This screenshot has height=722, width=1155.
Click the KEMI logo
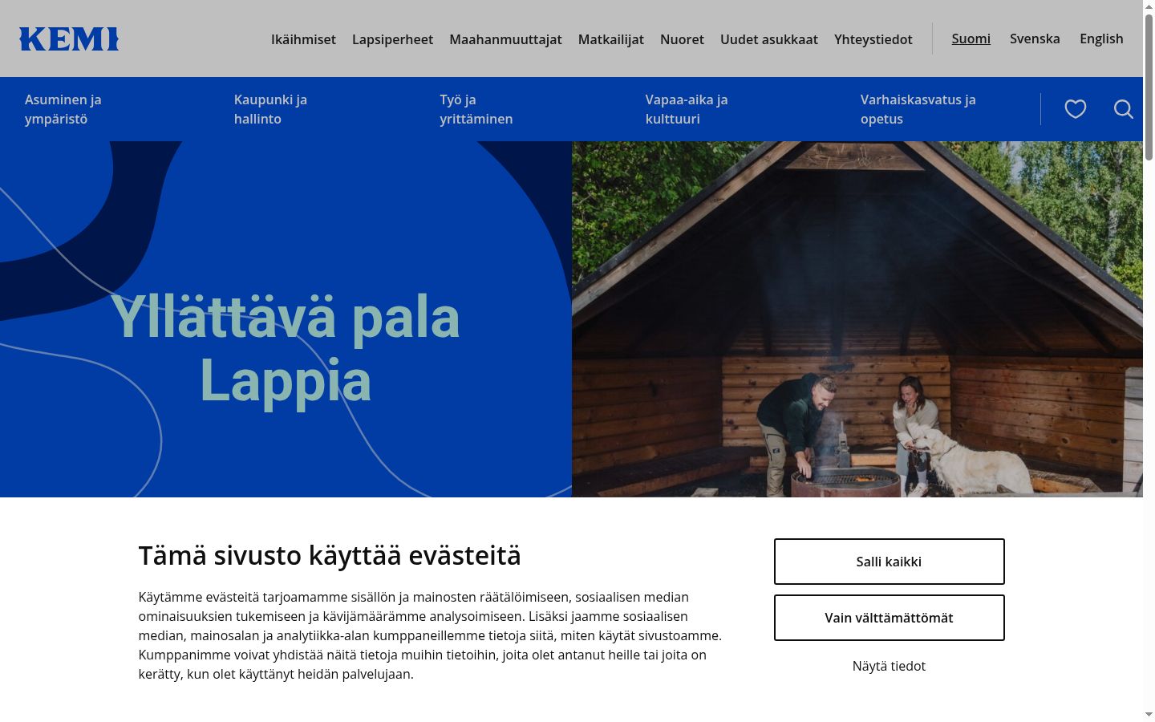pos(69,39)
